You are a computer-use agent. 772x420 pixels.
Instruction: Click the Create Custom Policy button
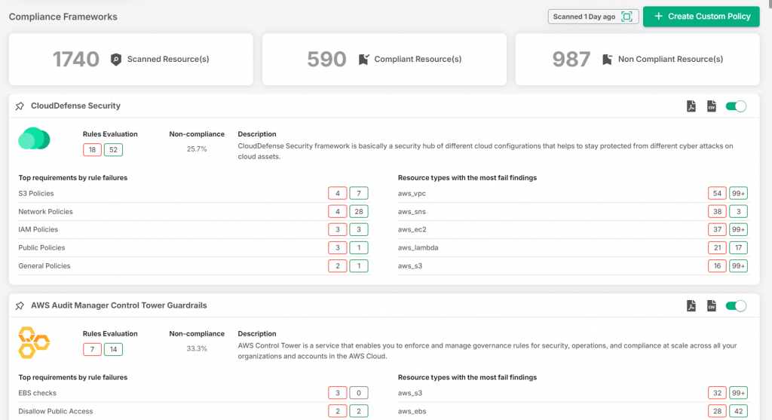(x=701, y=17)
